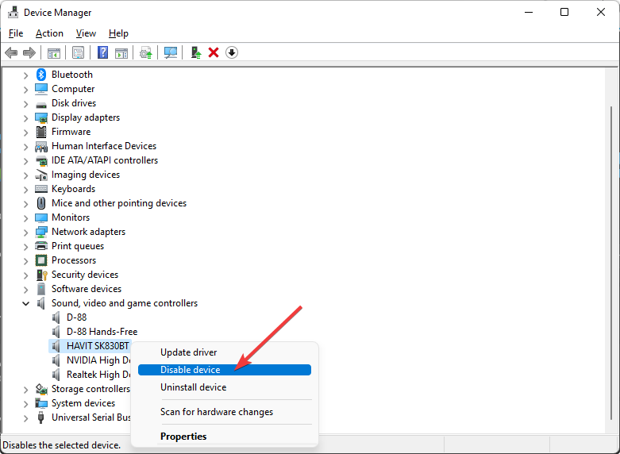Screen dimensions: 620x454
Task: Click the red X Uninstall device icon
Action: pos(214,52)
